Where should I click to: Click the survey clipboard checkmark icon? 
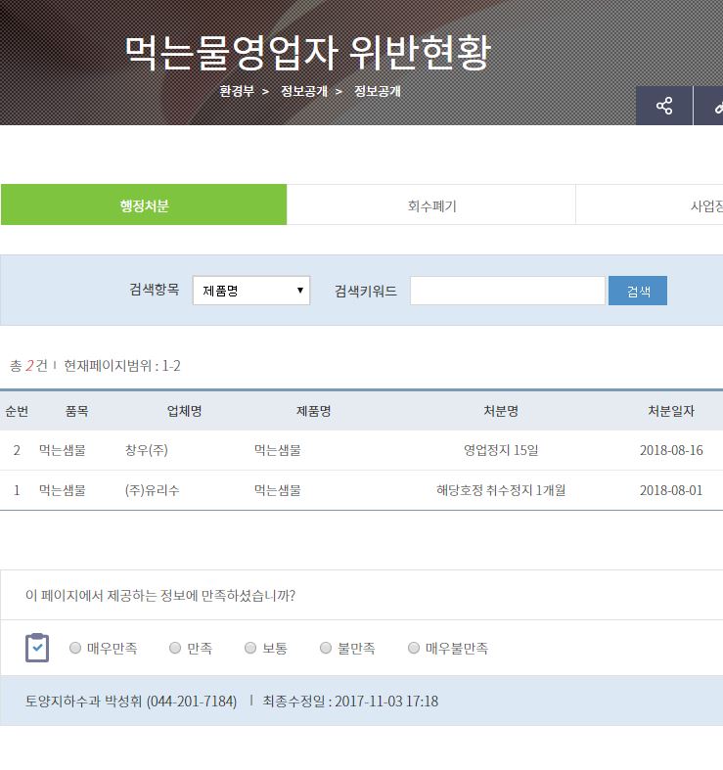(x=37, y=648)
